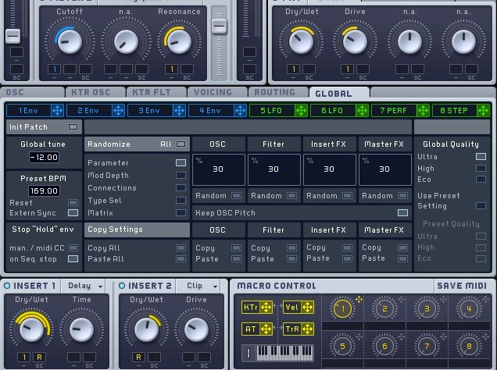
Task: Click the SAVE MIDI button
Action: (x=461, y=286)
